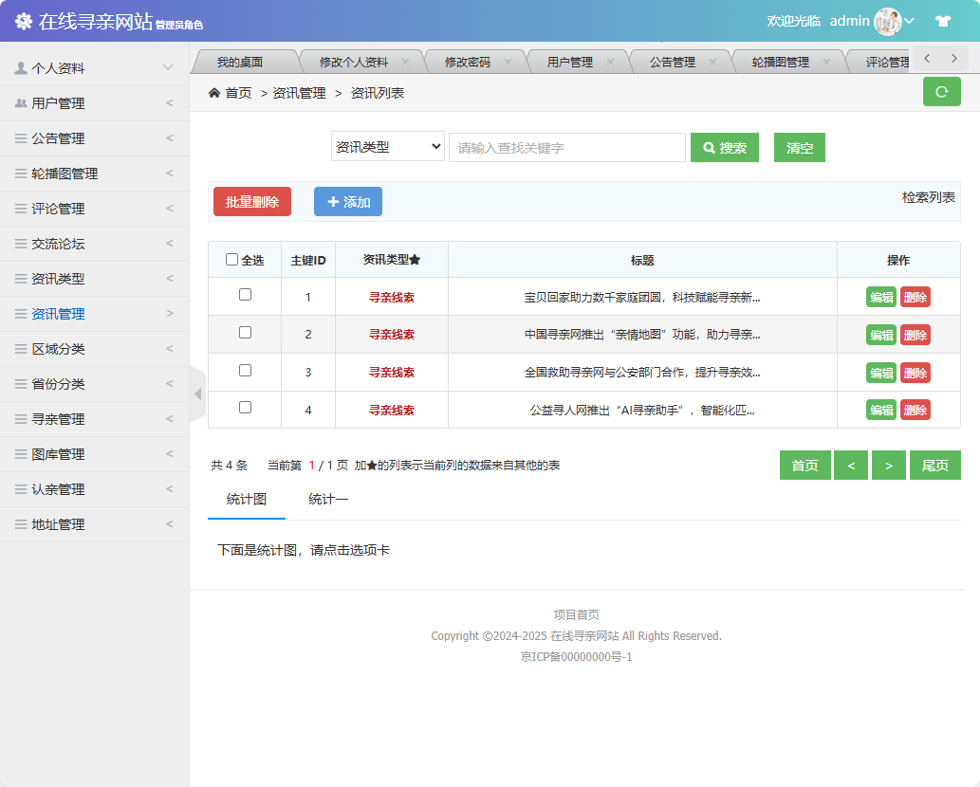980x787 pixels.
Task: Click the users icon beside 用户管理
Action: (21, 101)
